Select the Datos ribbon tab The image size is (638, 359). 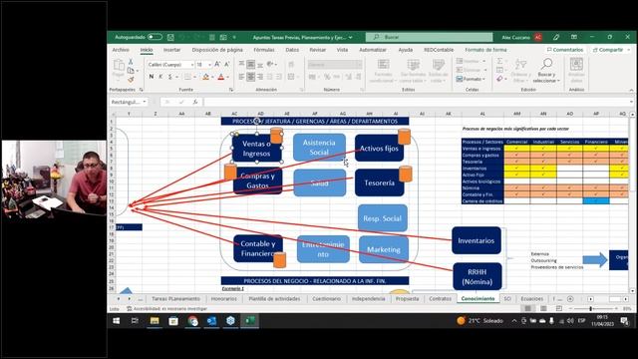click(x=292, y=50)
